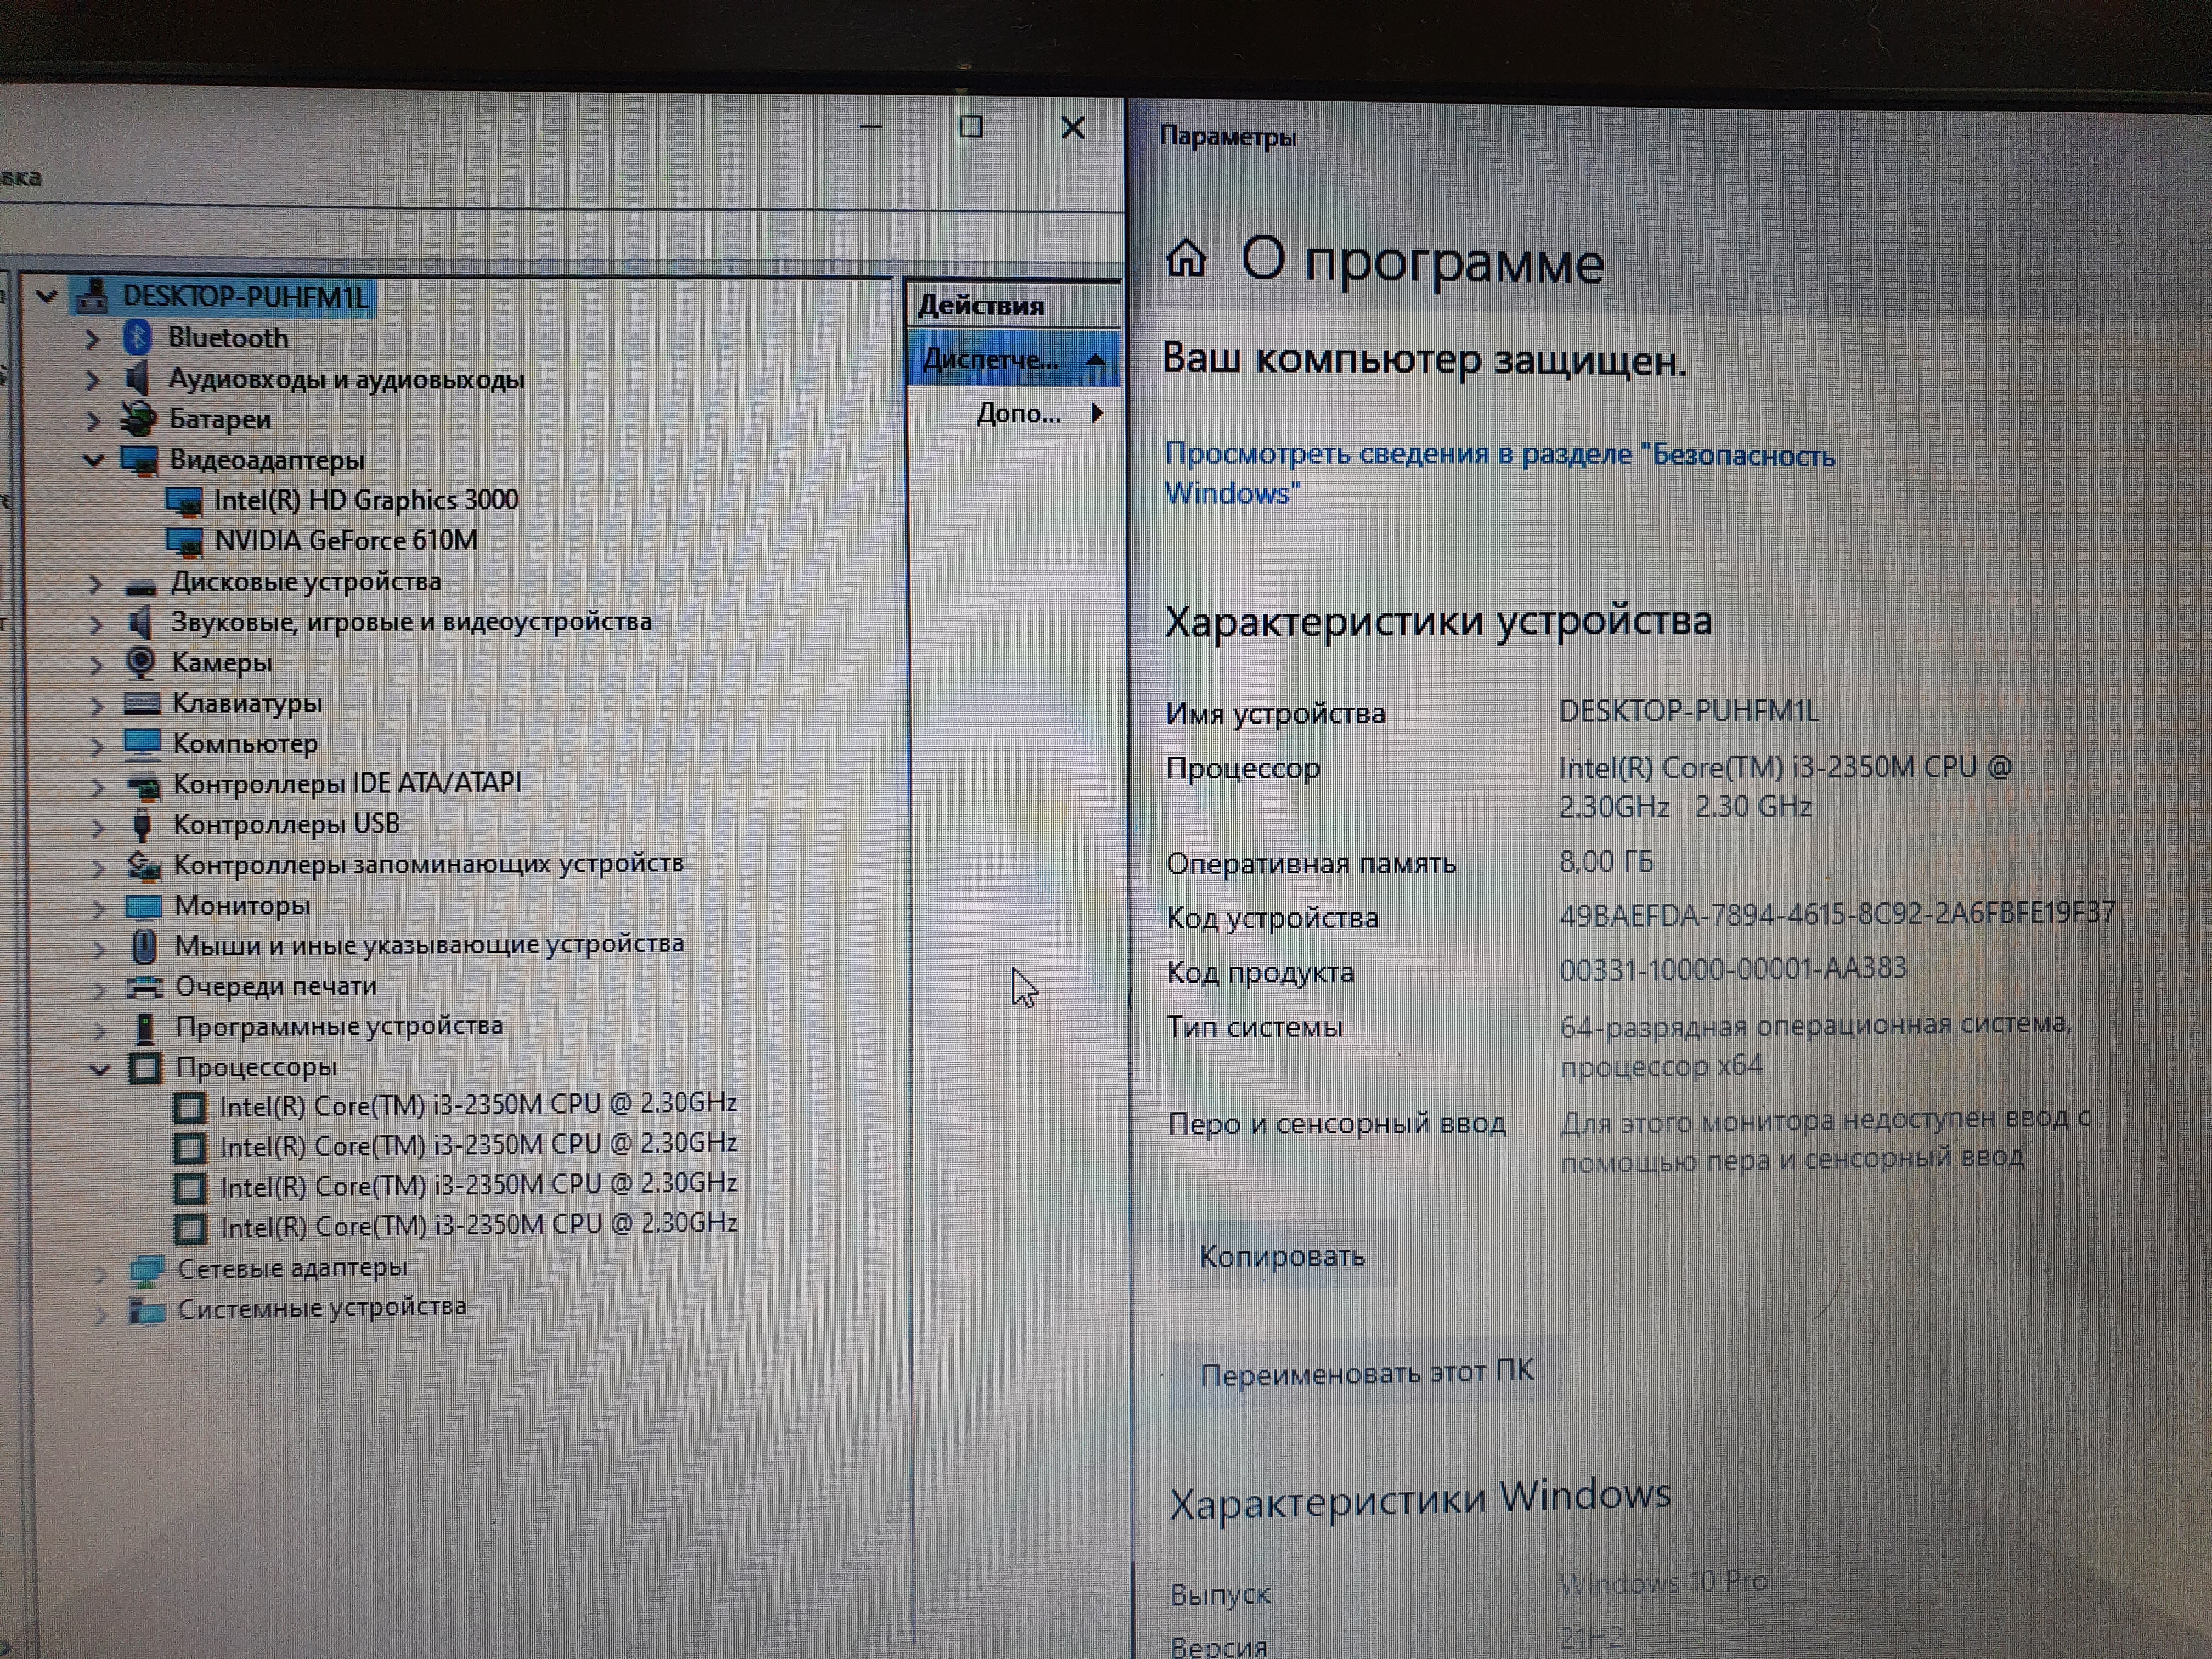The width and height of the screenshot is (2212, 1659).
Task: Click the Программные устройства icon
Action: click(146, 1027)
